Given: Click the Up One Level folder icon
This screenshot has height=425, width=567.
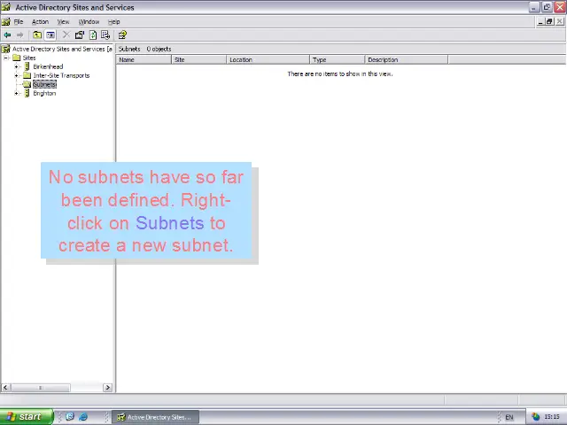Looking at the screenshot, I should 37,35.
